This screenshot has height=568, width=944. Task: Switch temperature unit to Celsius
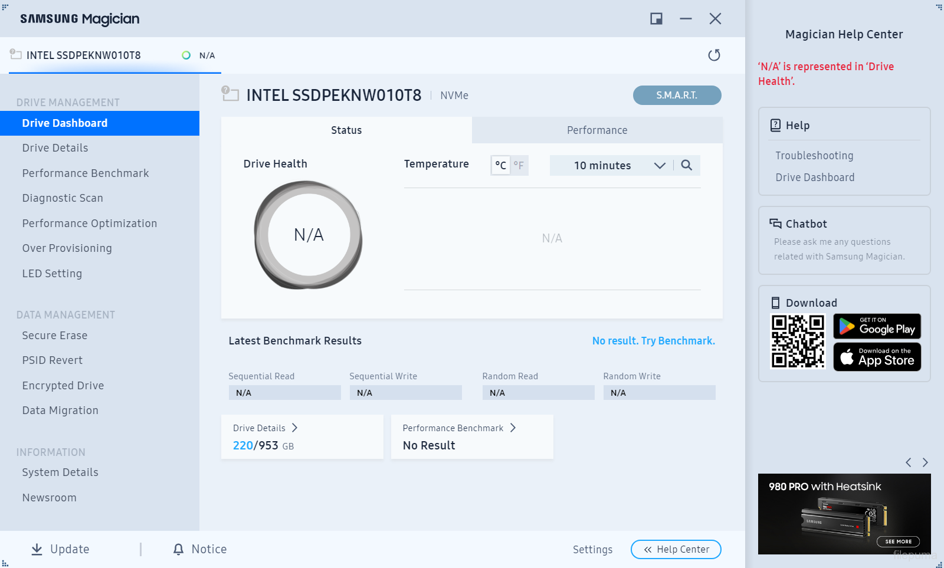point(500,165)
